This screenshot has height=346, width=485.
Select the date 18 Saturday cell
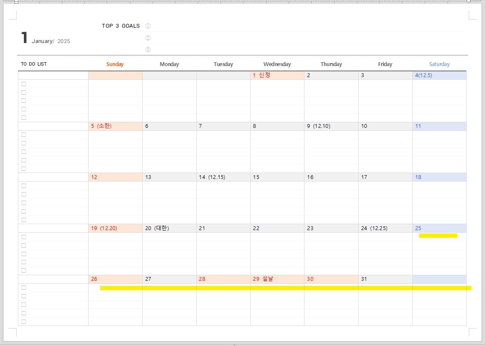click(439, 177)
